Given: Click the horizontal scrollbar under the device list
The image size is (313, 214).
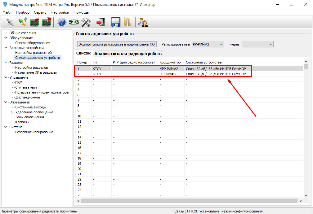Looking at the screenshot, I should coord(186,201).
